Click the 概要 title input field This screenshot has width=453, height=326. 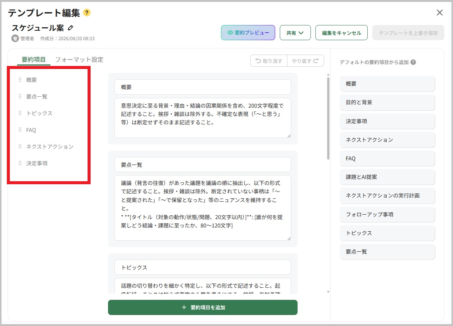coord(202,87)
